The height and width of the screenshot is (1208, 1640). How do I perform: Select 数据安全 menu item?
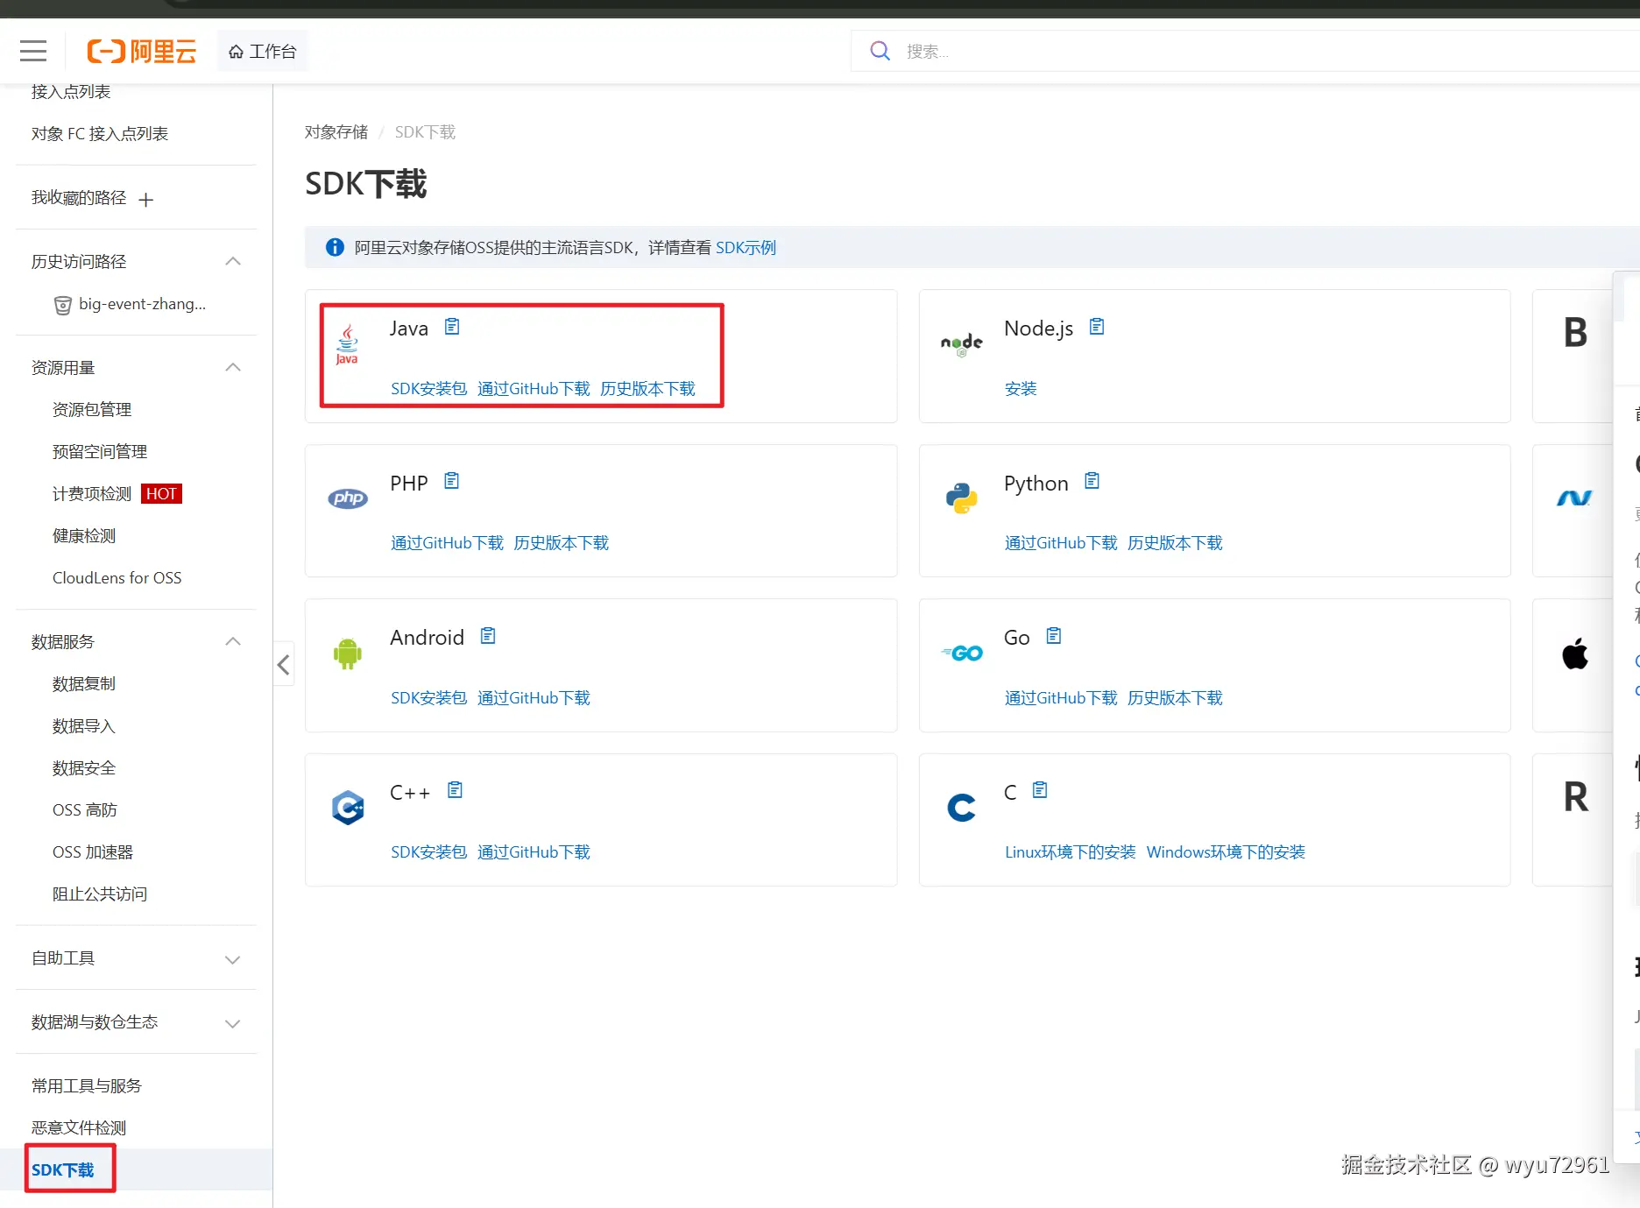84,768
